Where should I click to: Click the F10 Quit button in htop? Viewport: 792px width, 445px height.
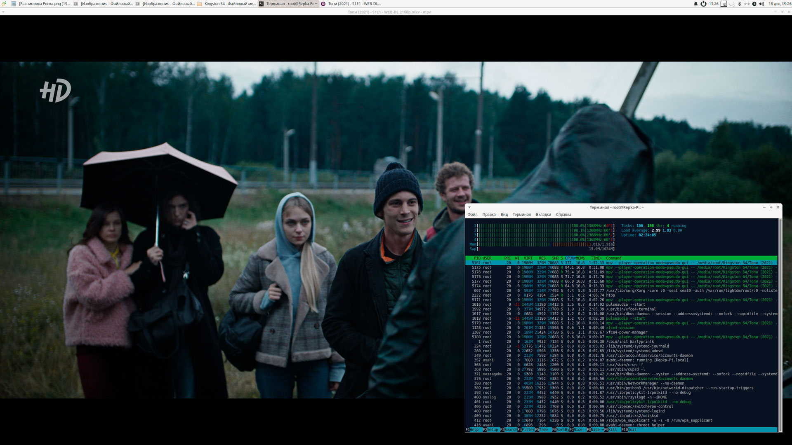tap(632, 430)
